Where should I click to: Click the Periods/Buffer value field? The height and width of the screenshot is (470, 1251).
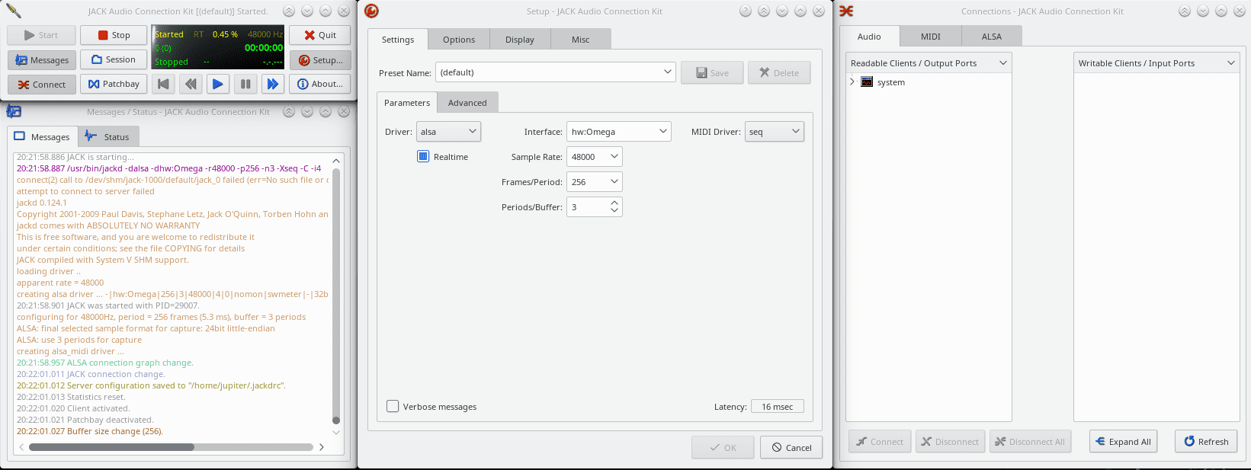pos(587,206)
